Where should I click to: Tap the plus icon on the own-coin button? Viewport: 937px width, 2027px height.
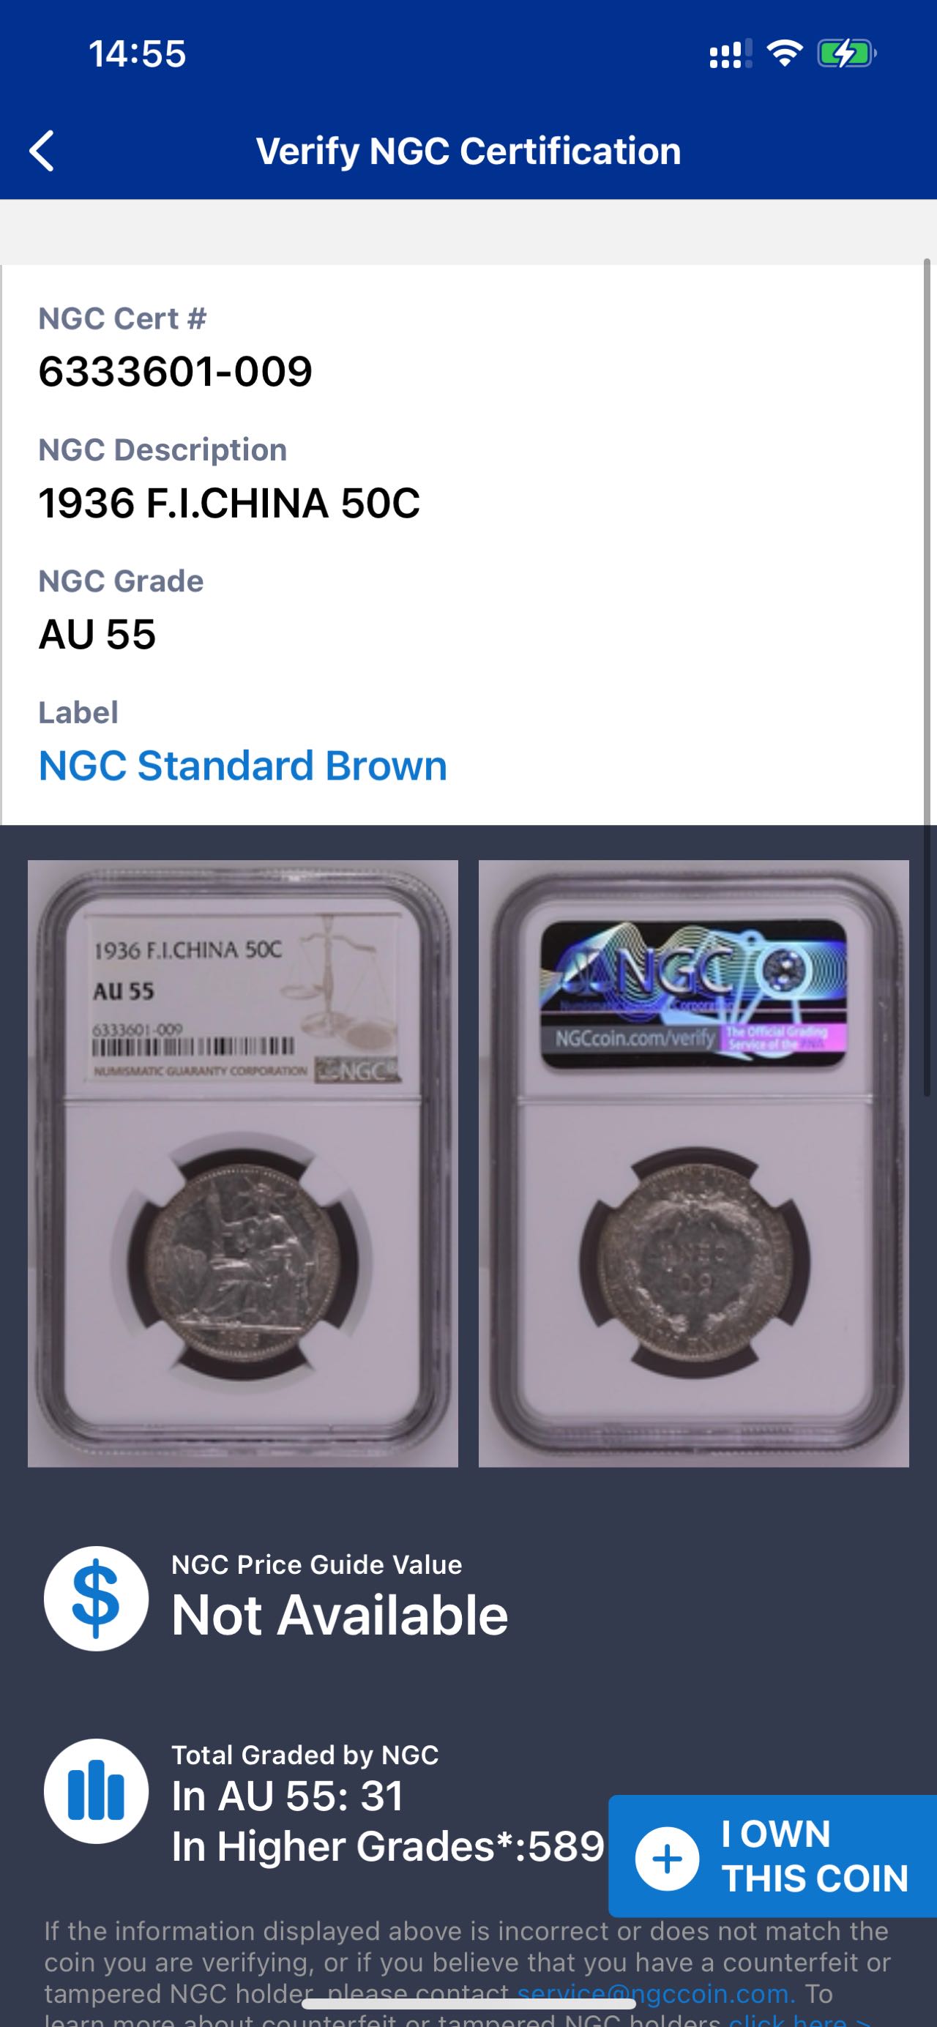click(667, 1859)
